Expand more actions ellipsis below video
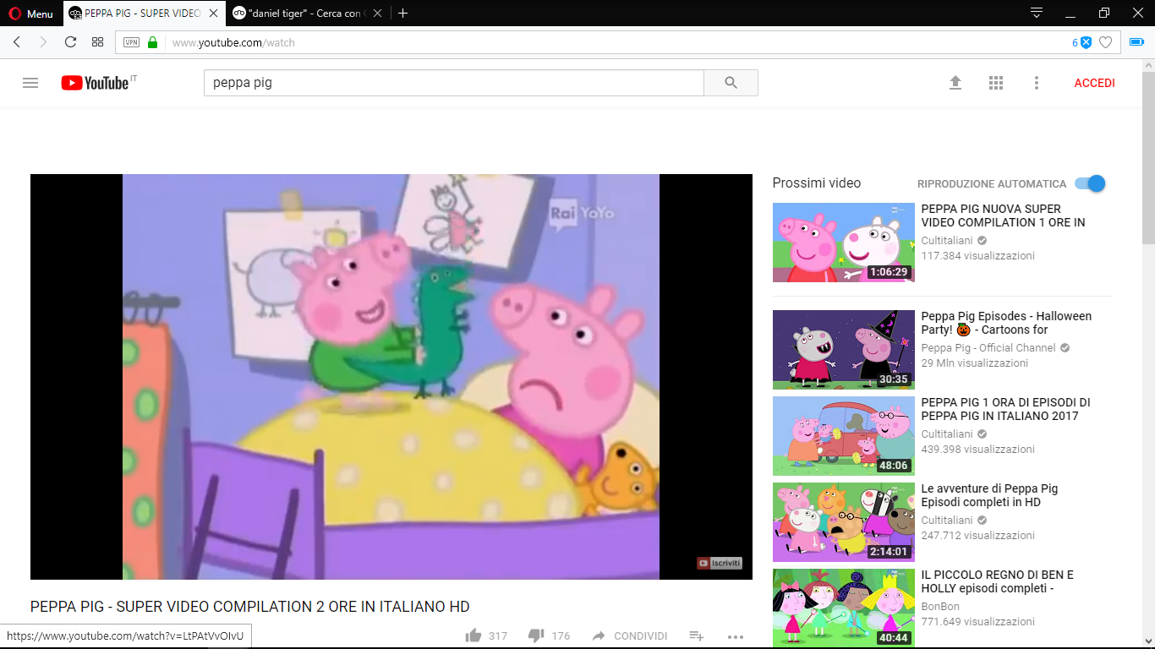 (x=735, y=636)
